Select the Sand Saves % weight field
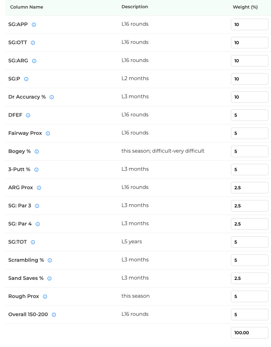 (x=250, y=278)
